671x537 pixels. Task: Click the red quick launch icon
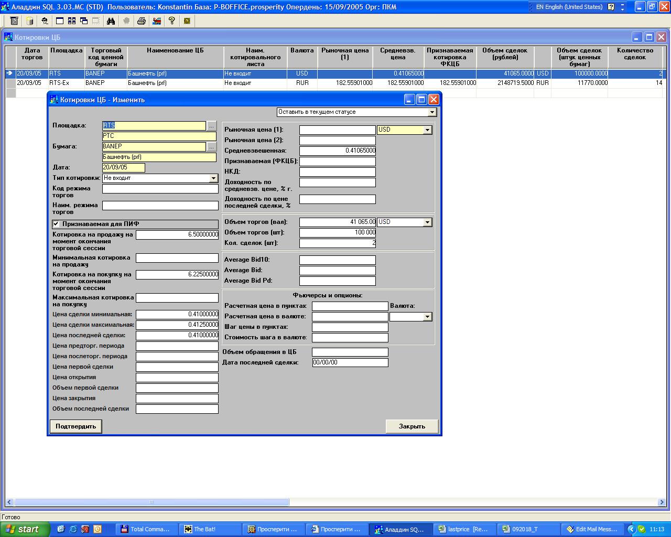tap(85, 529)
